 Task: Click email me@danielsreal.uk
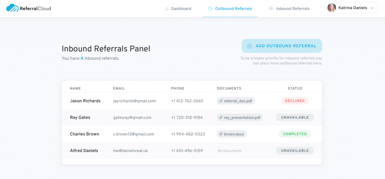(130, 151)
